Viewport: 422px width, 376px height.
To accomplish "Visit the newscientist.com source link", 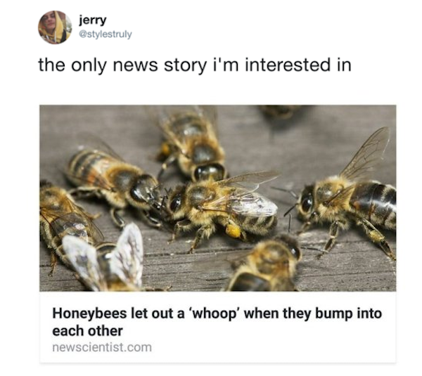I will click(102, 347).
